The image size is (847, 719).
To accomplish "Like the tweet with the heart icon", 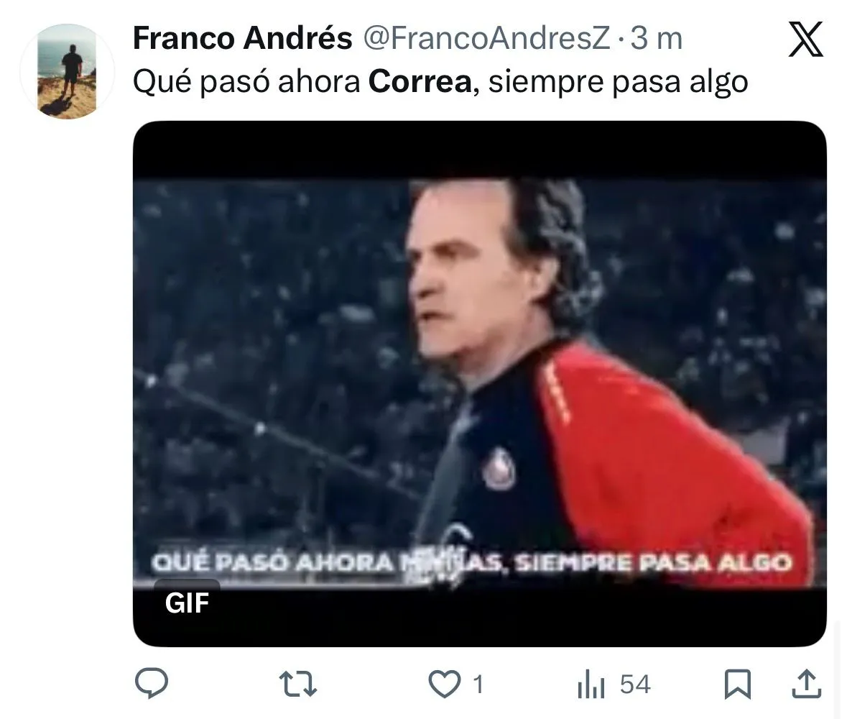I will point(444,684).
